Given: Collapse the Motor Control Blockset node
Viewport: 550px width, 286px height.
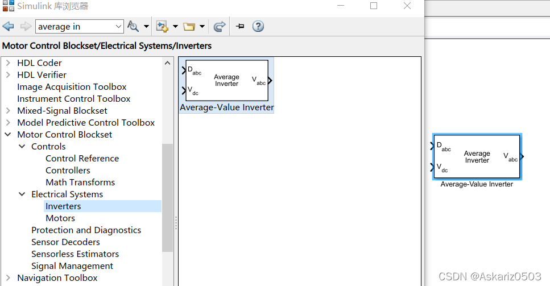Looking at the screenshot, I should click(8, 135).
